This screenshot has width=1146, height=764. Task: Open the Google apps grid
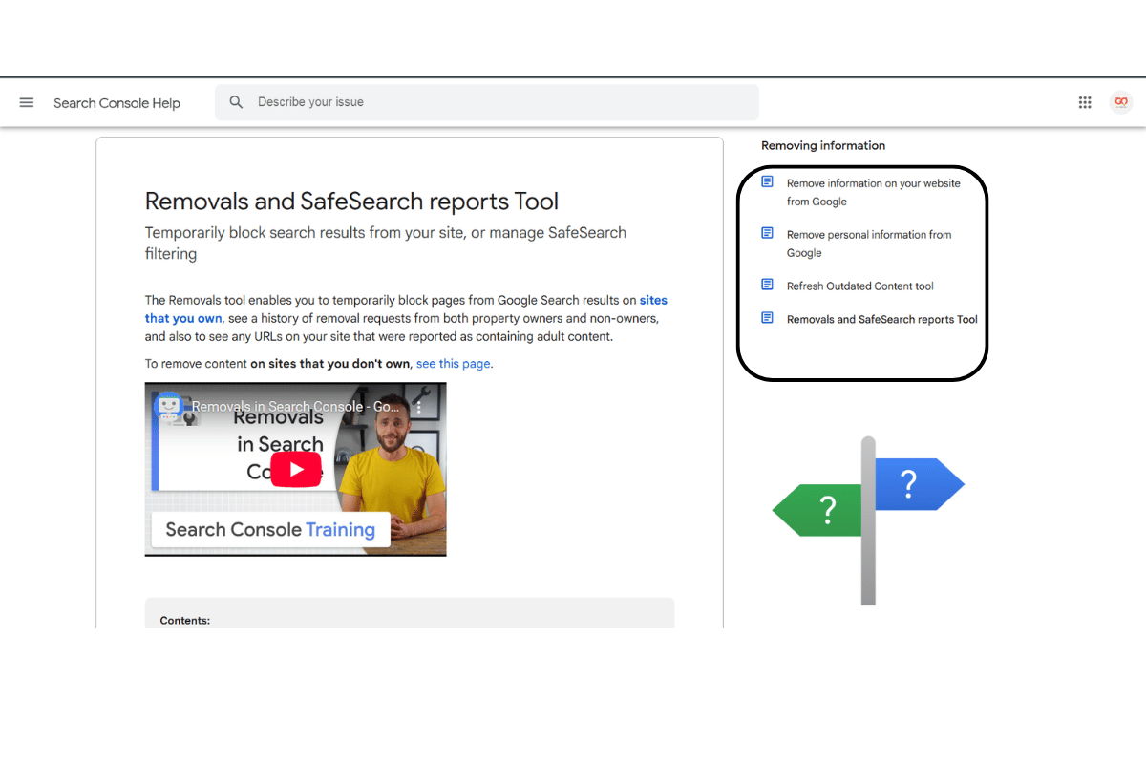[x=1085, y=102]
